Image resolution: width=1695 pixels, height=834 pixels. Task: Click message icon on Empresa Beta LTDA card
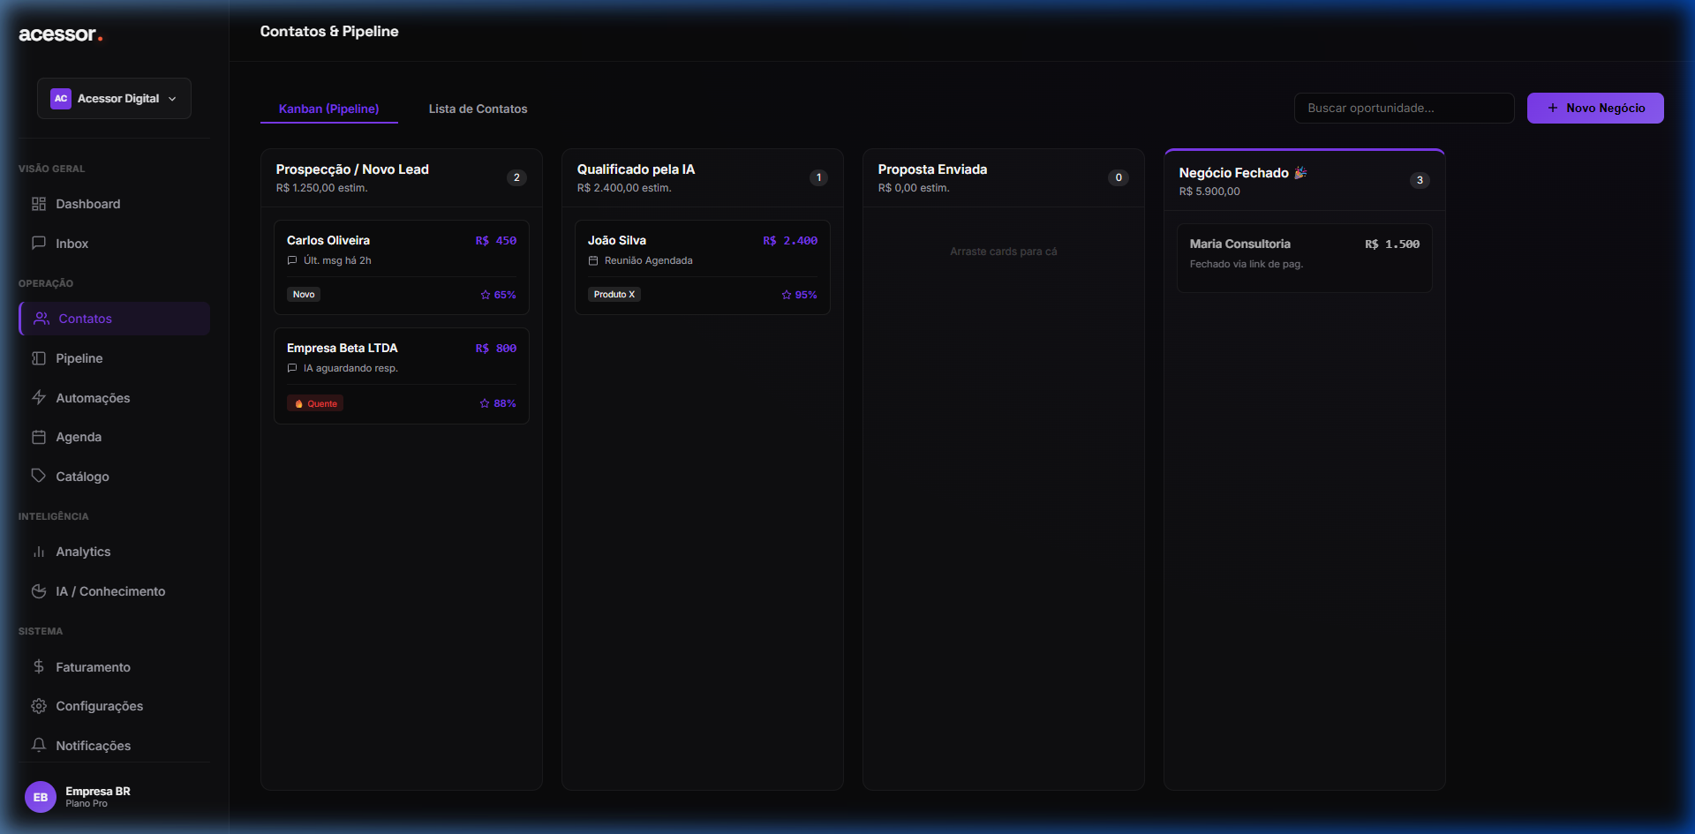click(292, 368)
